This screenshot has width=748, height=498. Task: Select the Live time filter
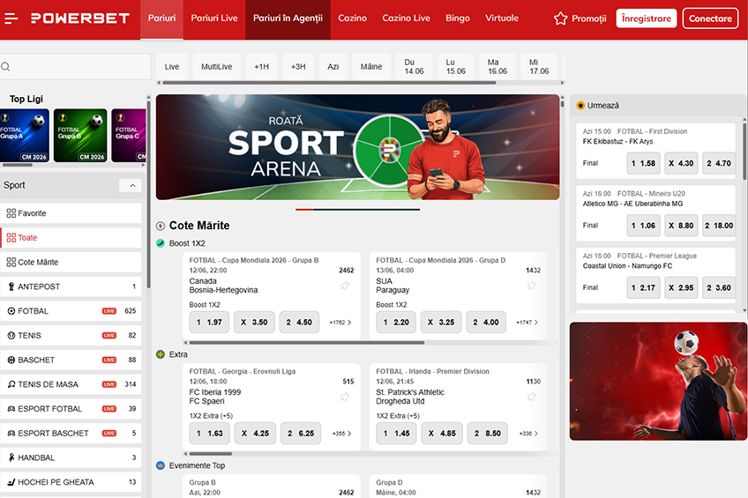[172, 67]
